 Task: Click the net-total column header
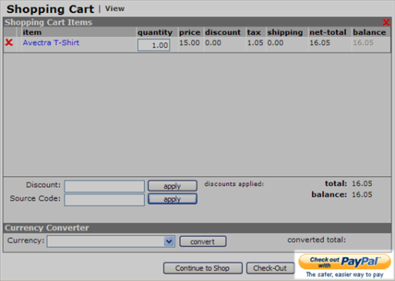coord(328,32)
